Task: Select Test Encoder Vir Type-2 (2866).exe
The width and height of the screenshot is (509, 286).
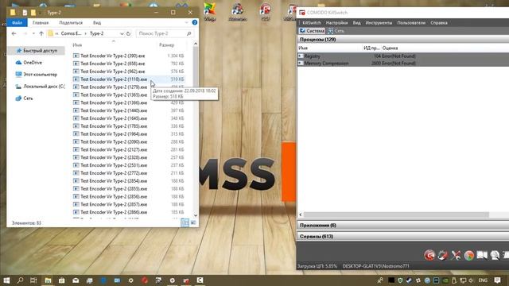Action: [x=113, y=212]
